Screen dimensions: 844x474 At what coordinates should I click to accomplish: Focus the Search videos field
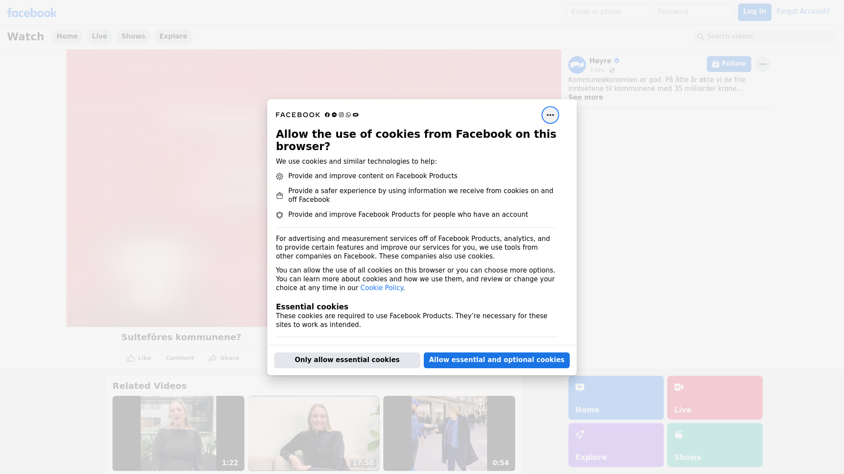click(x=765, y=37)
